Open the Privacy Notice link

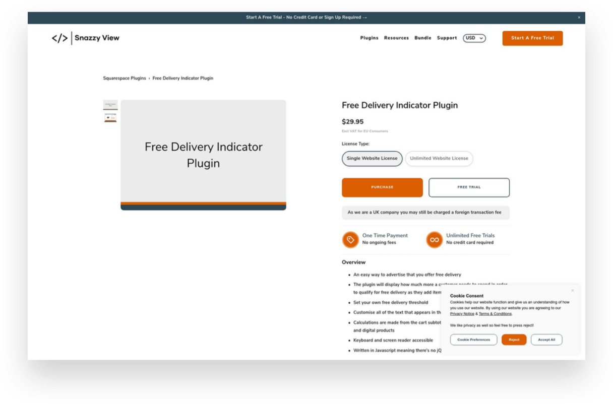click(462, 313)
